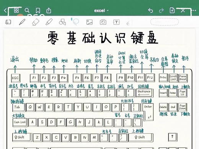Click the drawn Backspace key
This screenshot has width=199, height=149.
click(x=144, y=93)
